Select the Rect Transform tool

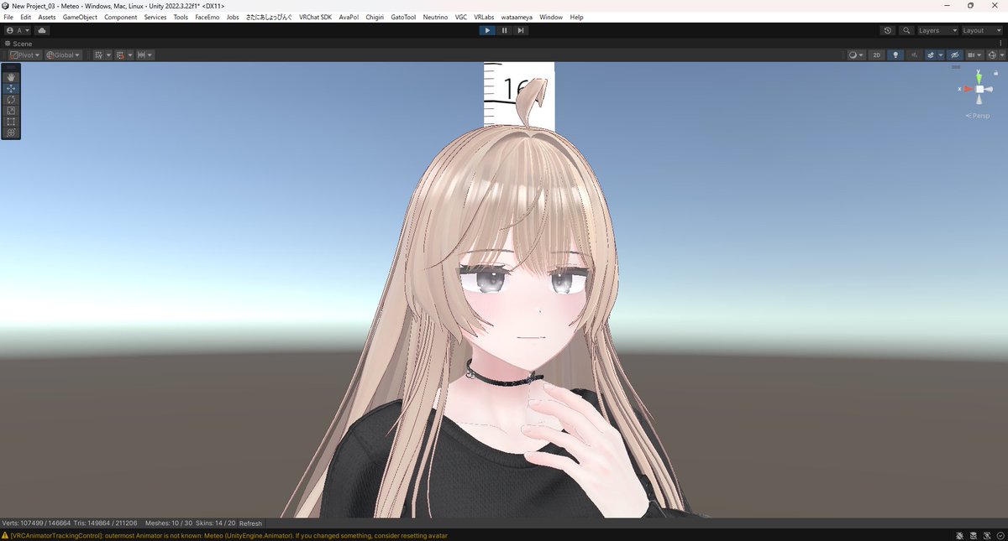click(x=11, y=121)
